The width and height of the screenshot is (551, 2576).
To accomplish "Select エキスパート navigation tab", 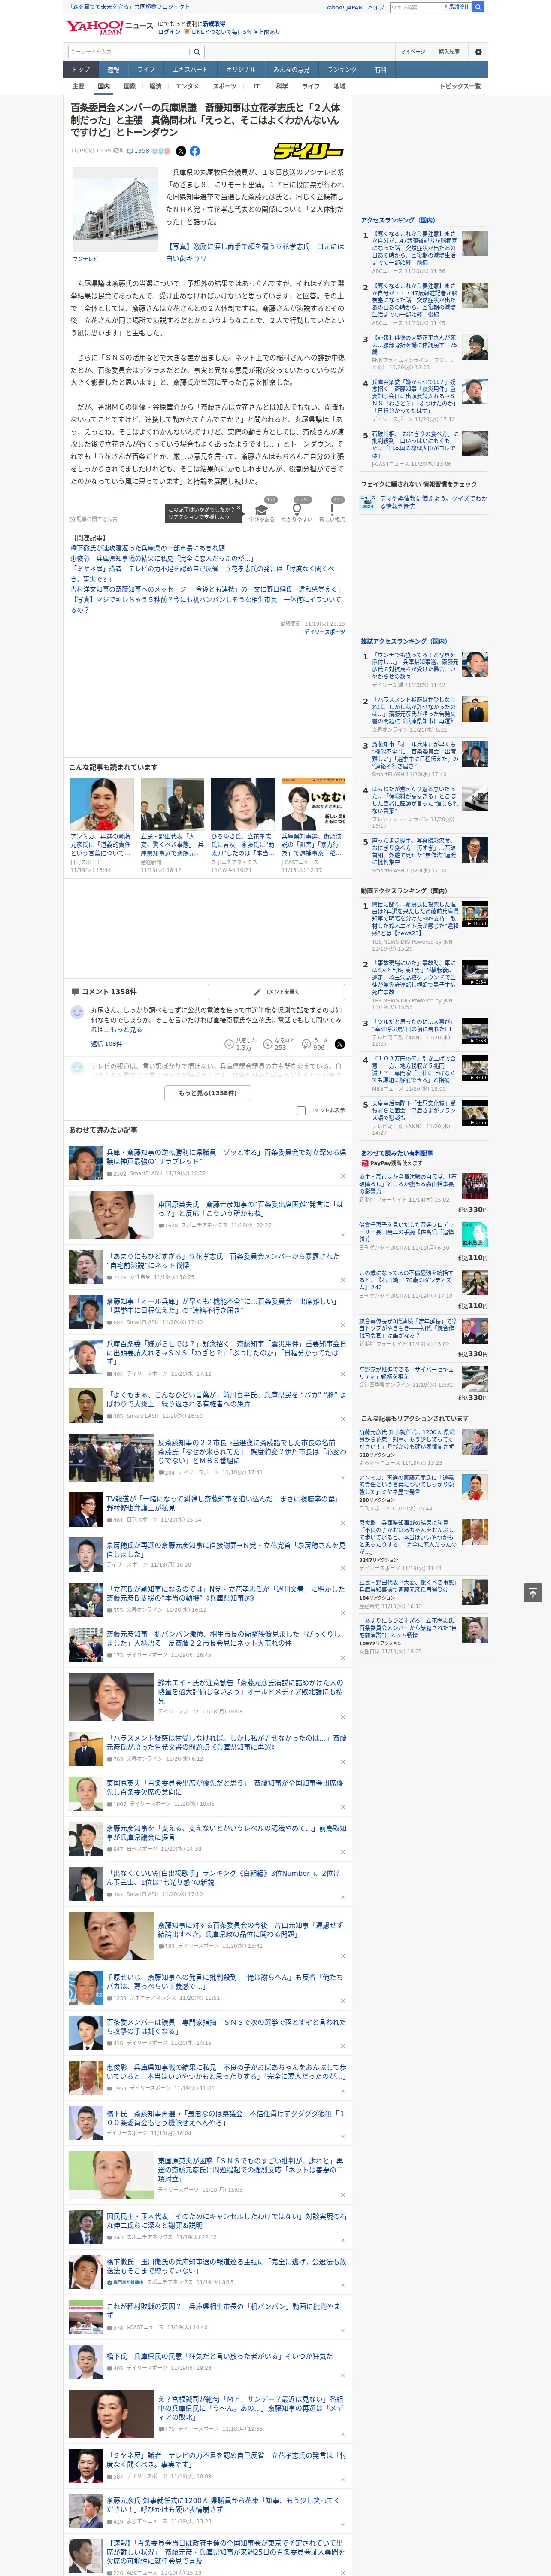I will [x=190, y=69].
